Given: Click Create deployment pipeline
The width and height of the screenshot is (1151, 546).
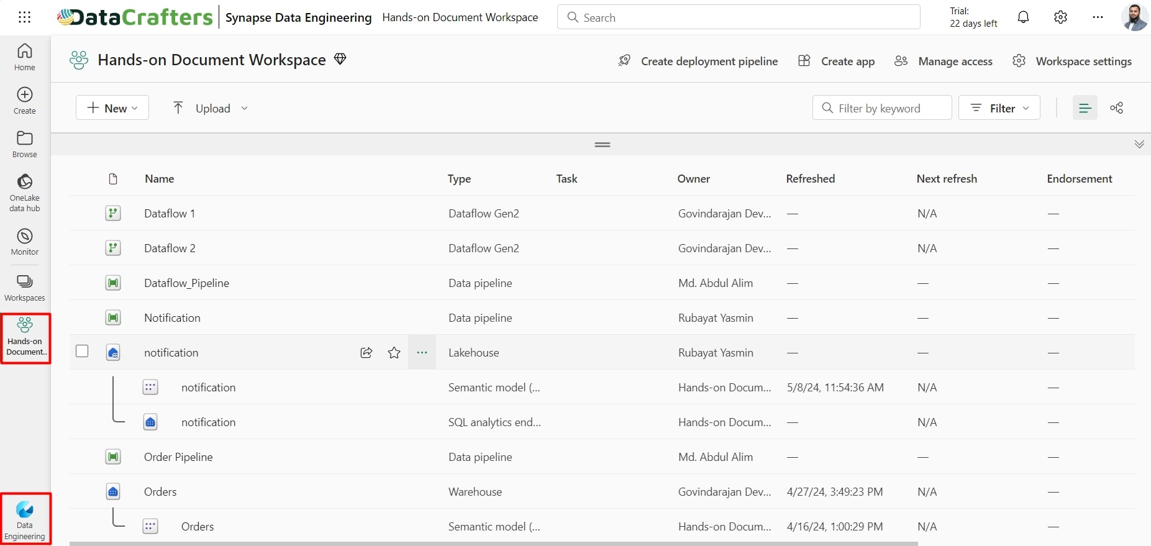Looking at the screenshot, I should point(698,61).
